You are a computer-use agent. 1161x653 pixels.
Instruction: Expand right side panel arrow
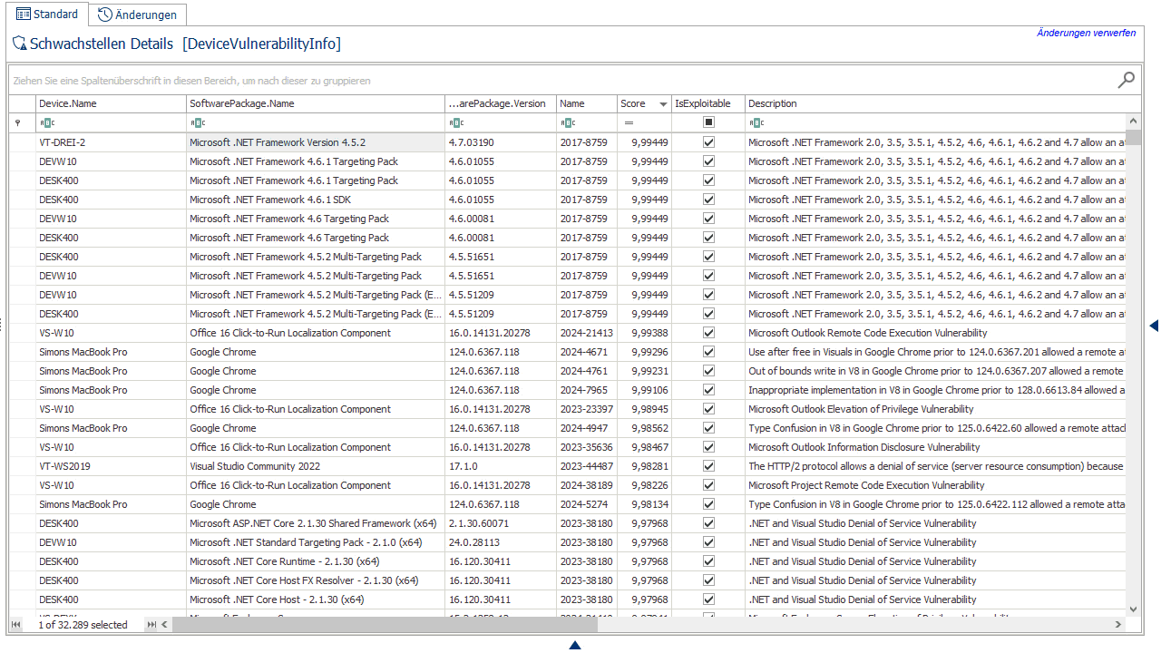point(1154,326)
